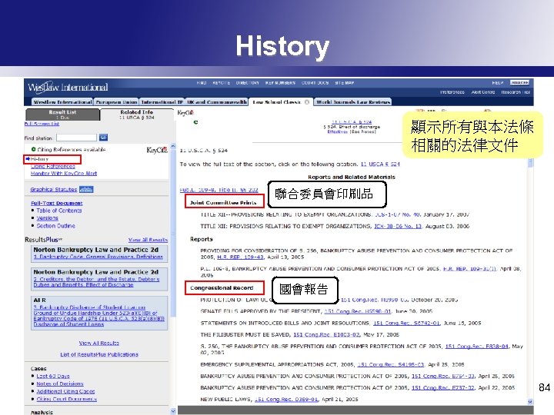Open SITE MAP in the top navigation
Viewport: 554px width, 415px height.
[x=345, y=83]
